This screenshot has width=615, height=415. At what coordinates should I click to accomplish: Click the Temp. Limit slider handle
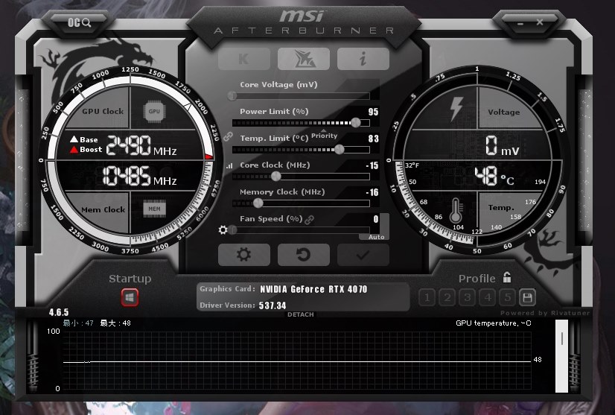pyautogui.click(x=340, y=149)
